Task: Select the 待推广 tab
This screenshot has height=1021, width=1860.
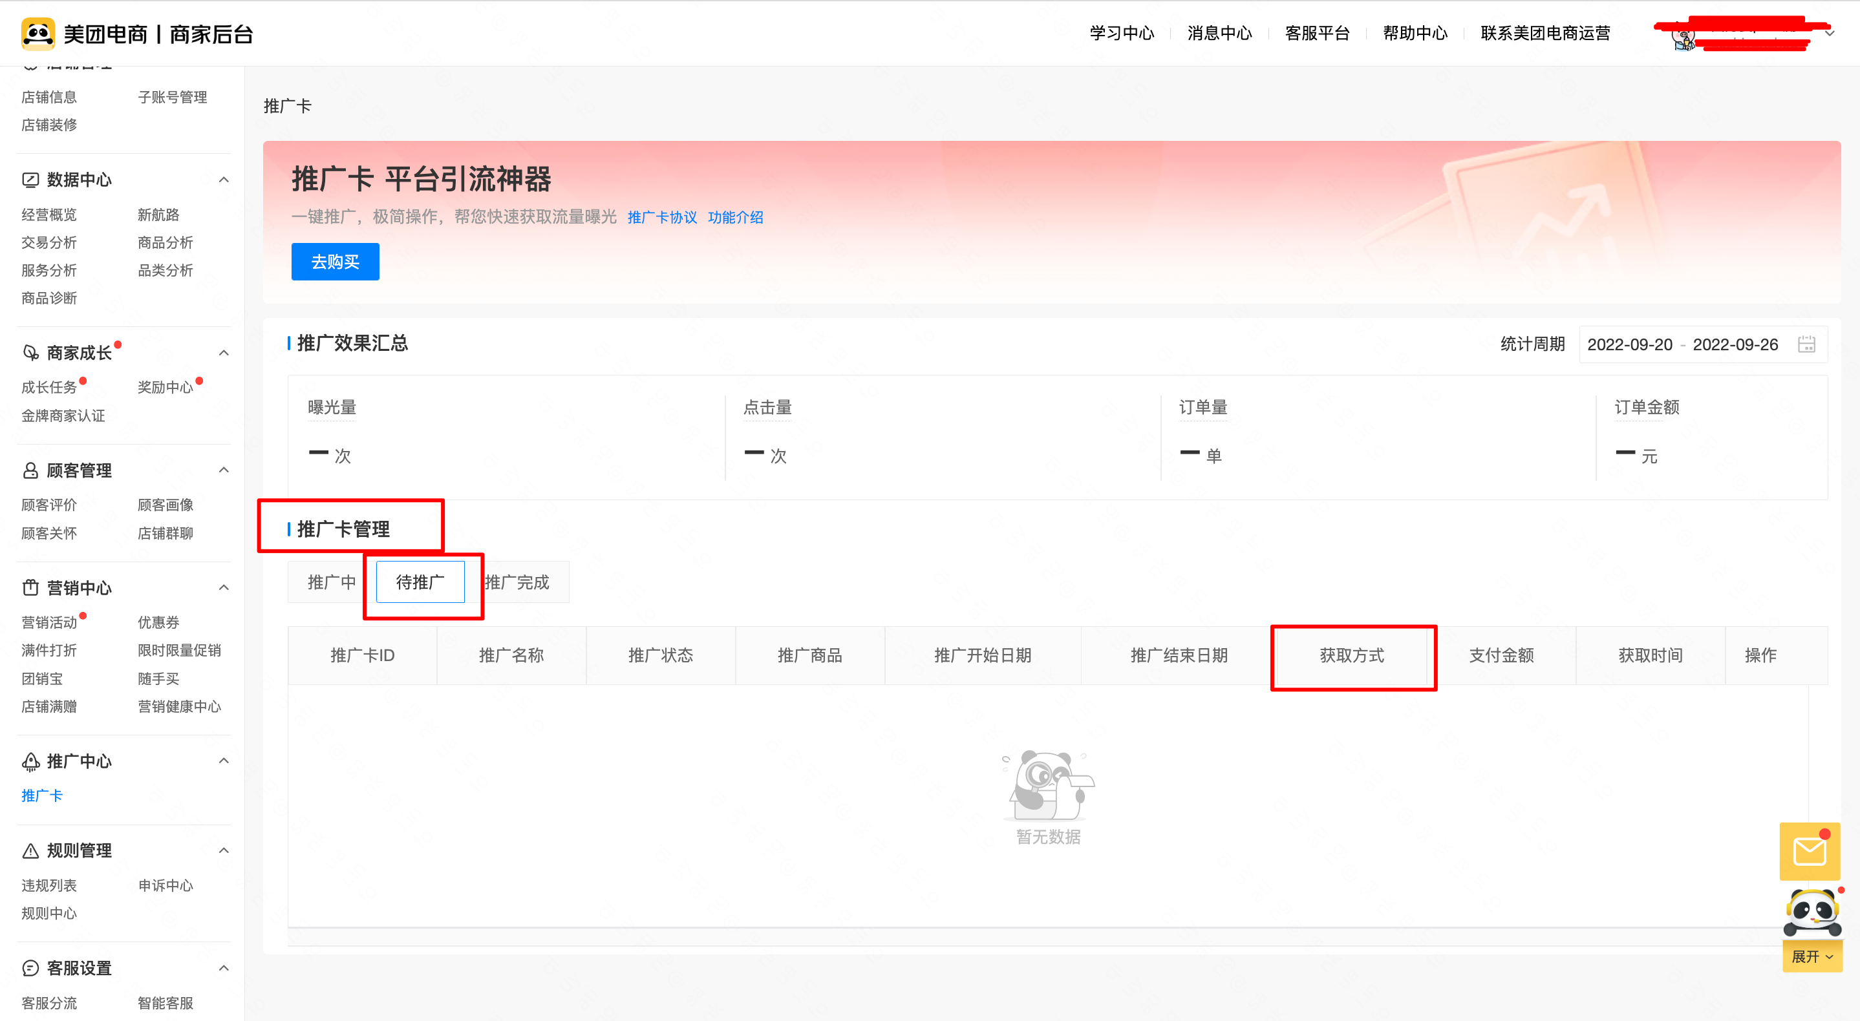Action: coord(420,582)
